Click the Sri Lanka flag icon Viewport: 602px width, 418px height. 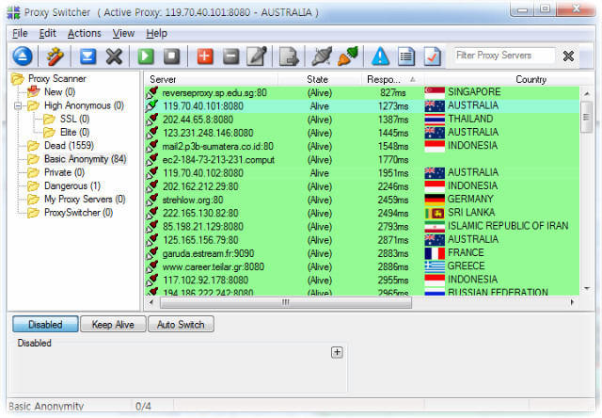[x=435, y=213]
